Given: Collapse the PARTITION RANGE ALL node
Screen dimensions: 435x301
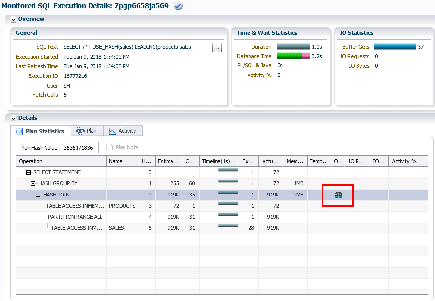Looking at the screenshot, I should pyautogui.click(x=43, y=217).
